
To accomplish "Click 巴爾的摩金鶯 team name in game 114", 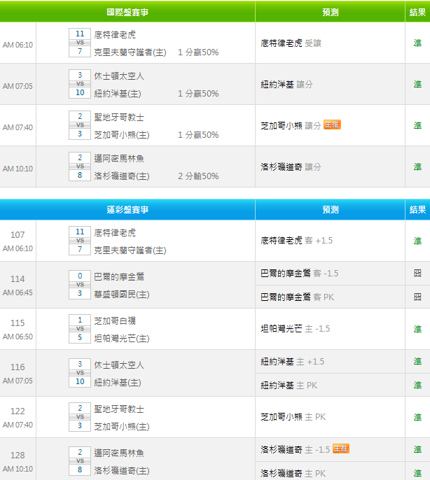I will (x=119, y=277).
